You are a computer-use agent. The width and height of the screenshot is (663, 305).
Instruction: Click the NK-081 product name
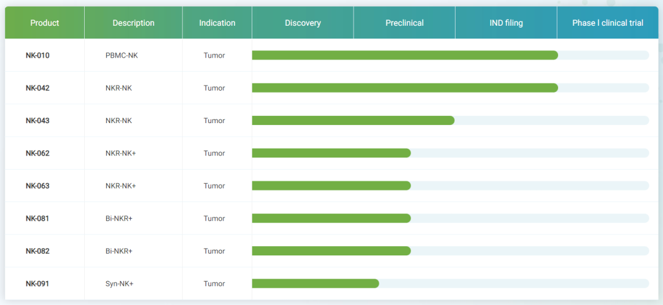coord(37,218)
